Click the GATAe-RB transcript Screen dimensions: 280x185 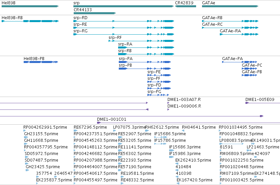pyautogui.click(x=230, y=21)
